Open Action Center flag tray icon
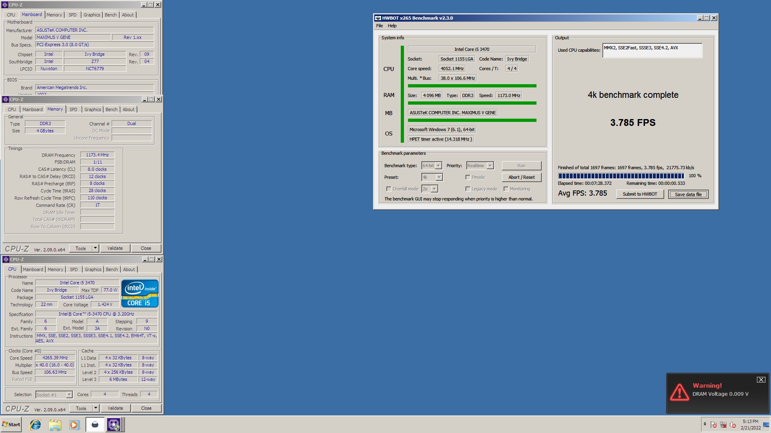This screenshot has height=433, width=771. [714, 425]
